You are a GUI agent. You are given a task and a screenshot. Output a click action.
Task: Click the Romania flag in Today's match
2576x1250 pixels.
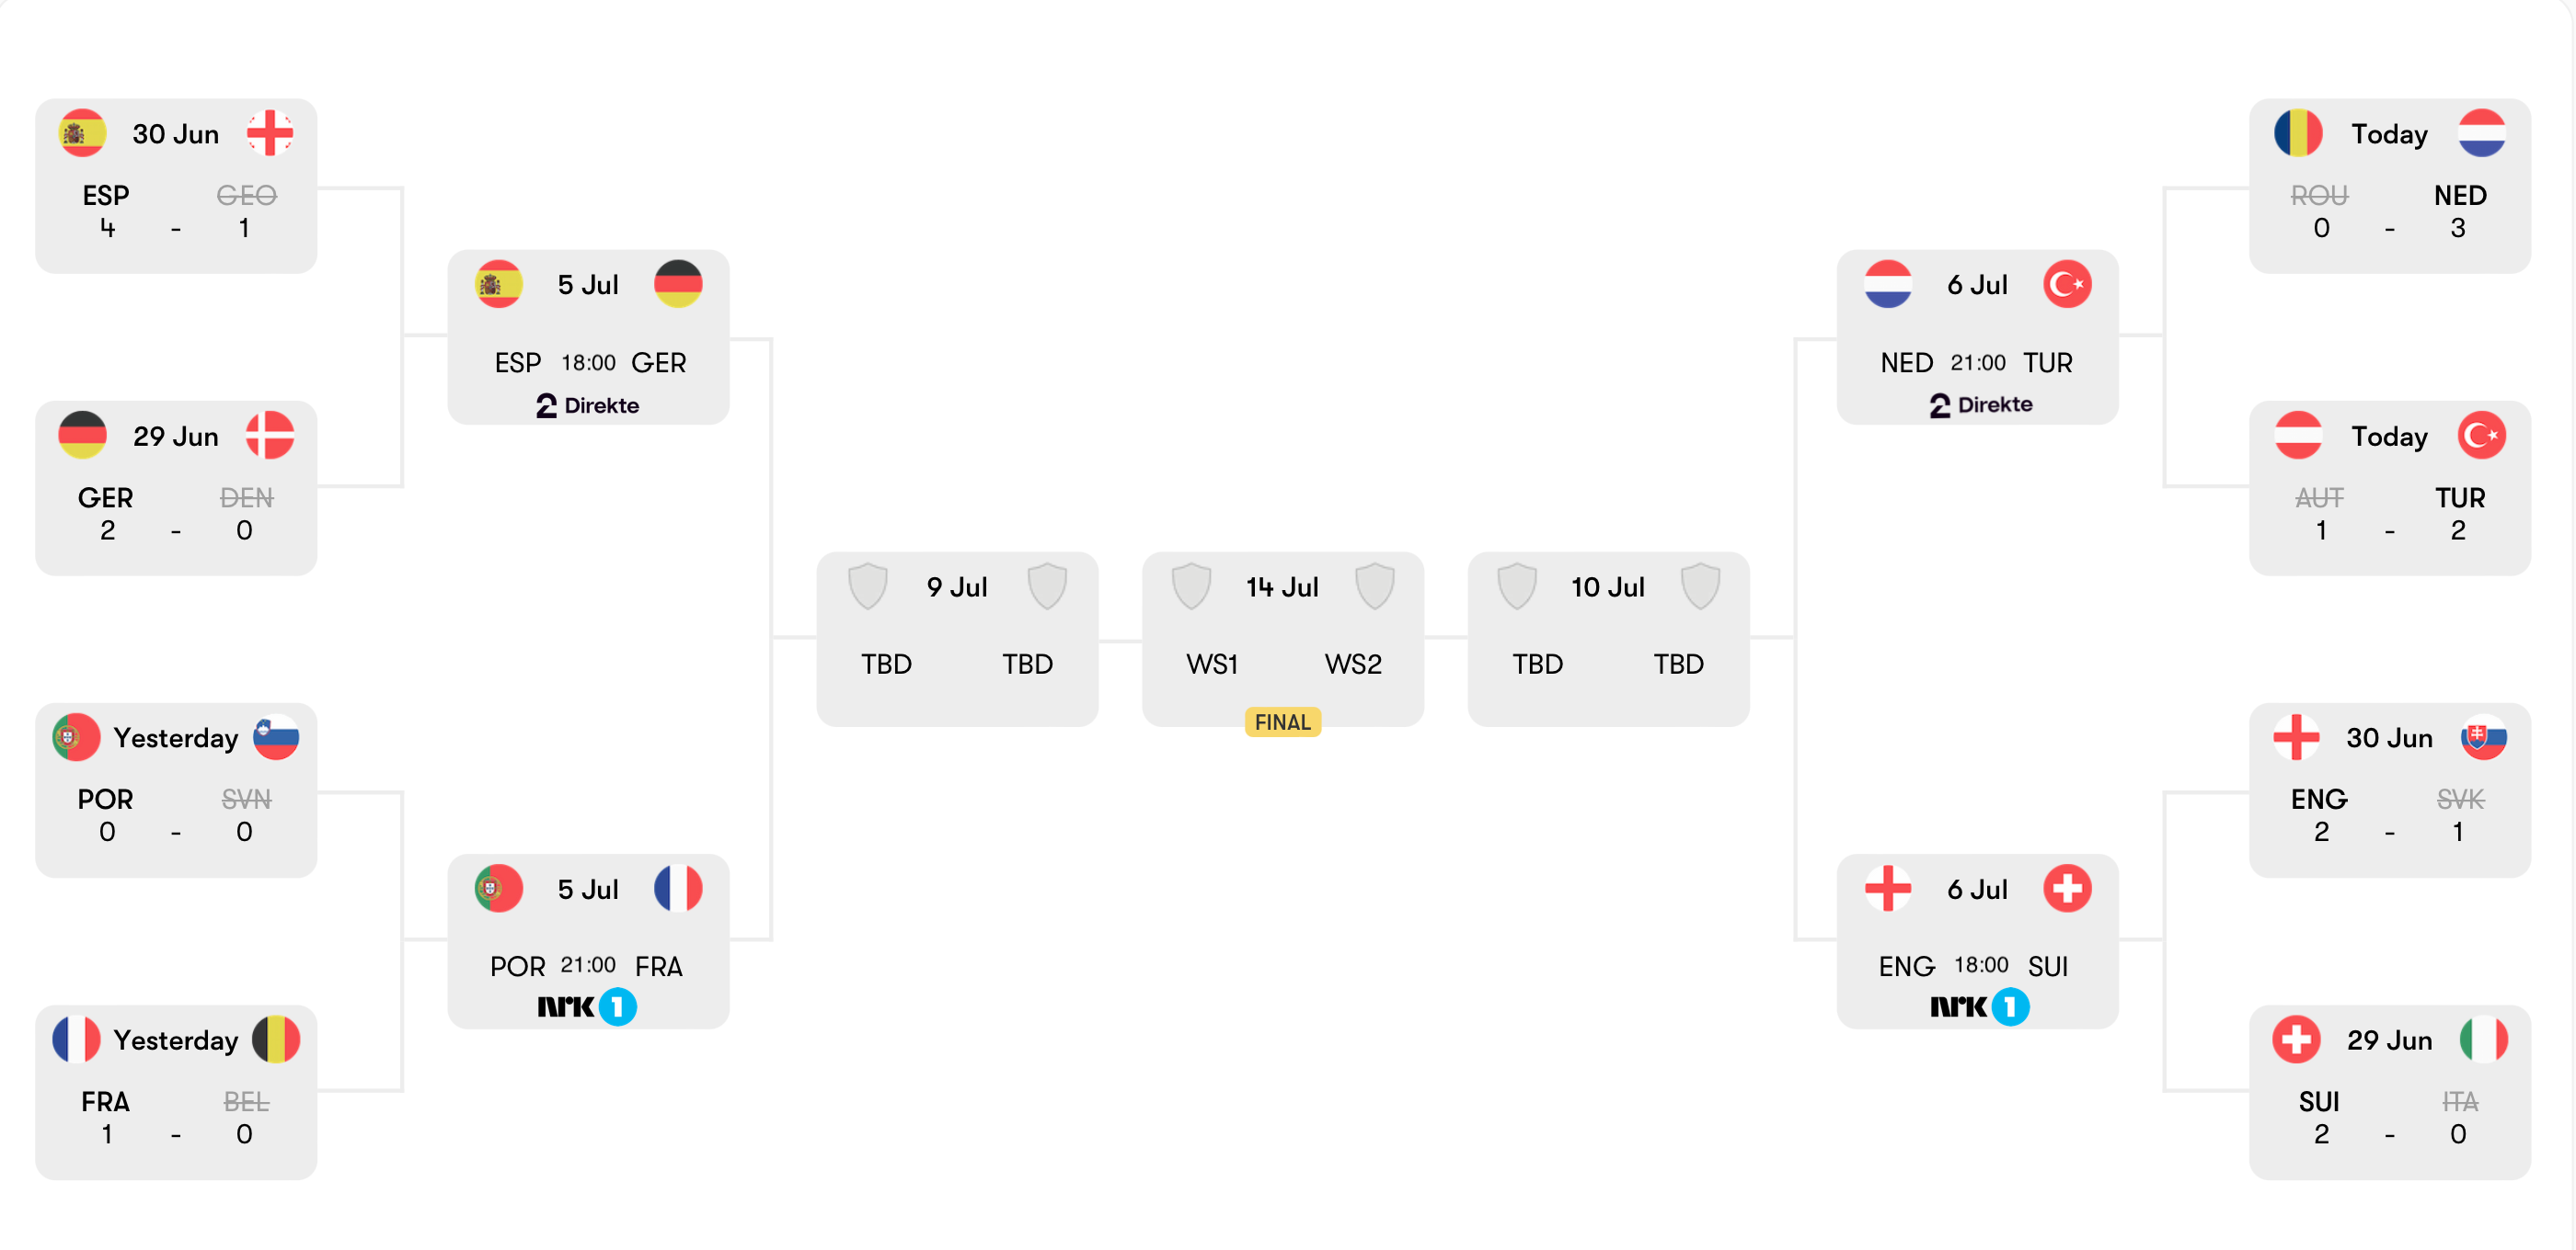[x=2298, y=133]
